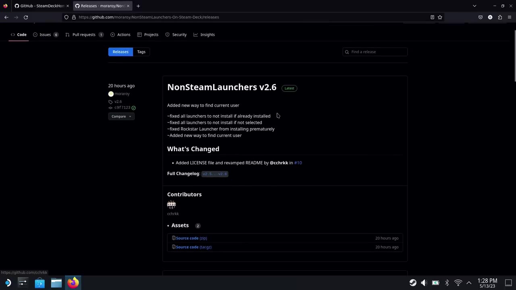Open the 1:28 PM clock calendar
This screenshot has height=290, width=516.
click(487, 283)
